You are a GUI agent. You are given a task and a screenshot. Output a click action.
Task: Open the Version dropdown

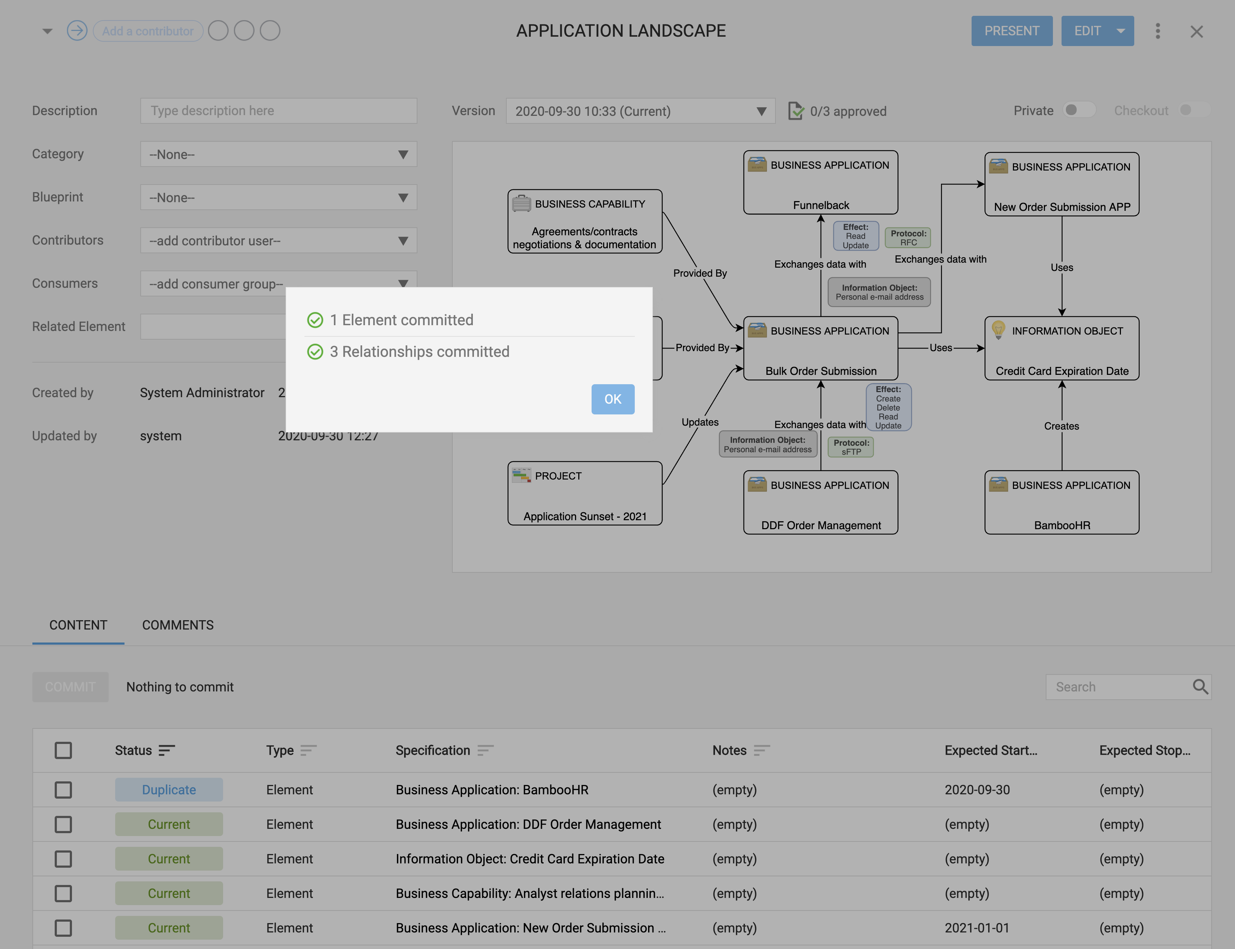[x=640, y=111]
